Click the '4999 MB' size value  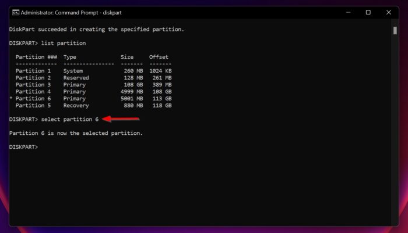(x=132, y=92)
